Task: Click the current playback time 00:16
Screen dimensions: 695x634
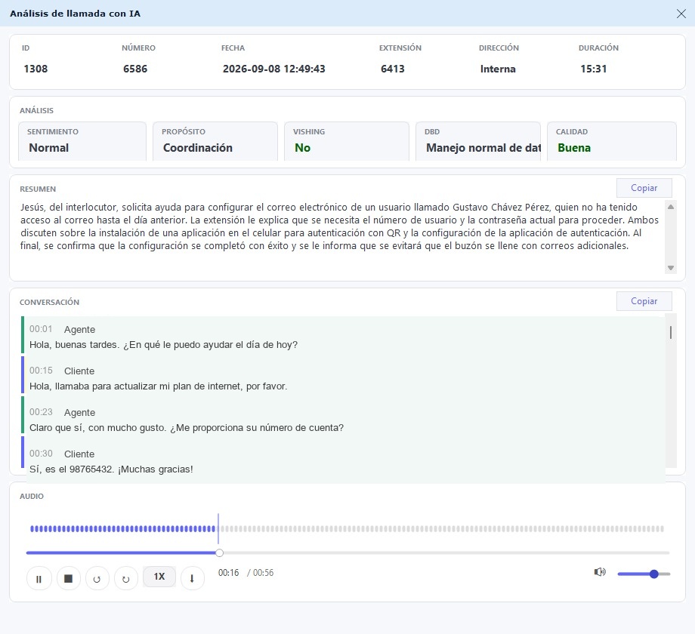Action: (228, 572)
